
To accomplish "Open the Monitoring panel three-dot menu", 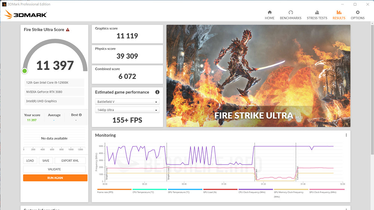I will [346, 135].
